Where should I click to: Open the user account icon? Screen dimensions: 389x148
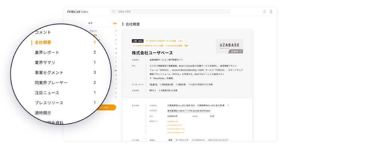coord(271,12)
